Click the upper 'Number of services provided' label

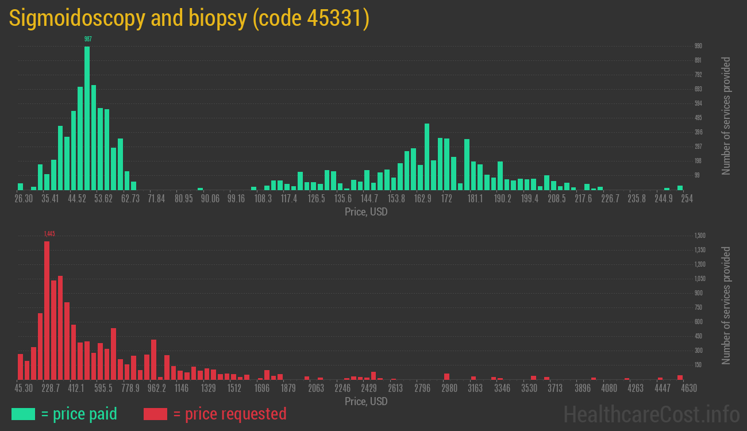click(x=726, y=116)
